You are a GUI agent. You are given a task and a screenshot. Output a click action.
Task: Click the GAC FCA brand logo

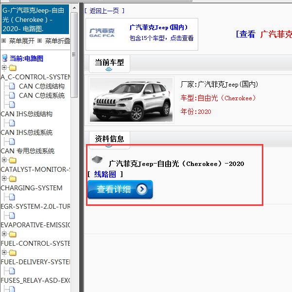(x=102, y=33)
